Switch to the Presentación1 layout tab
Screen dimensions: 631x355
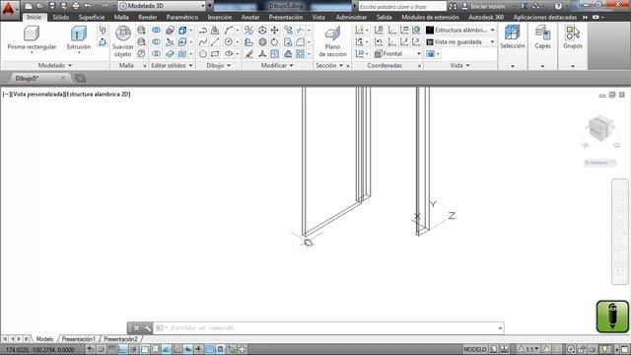click(79, 339)
